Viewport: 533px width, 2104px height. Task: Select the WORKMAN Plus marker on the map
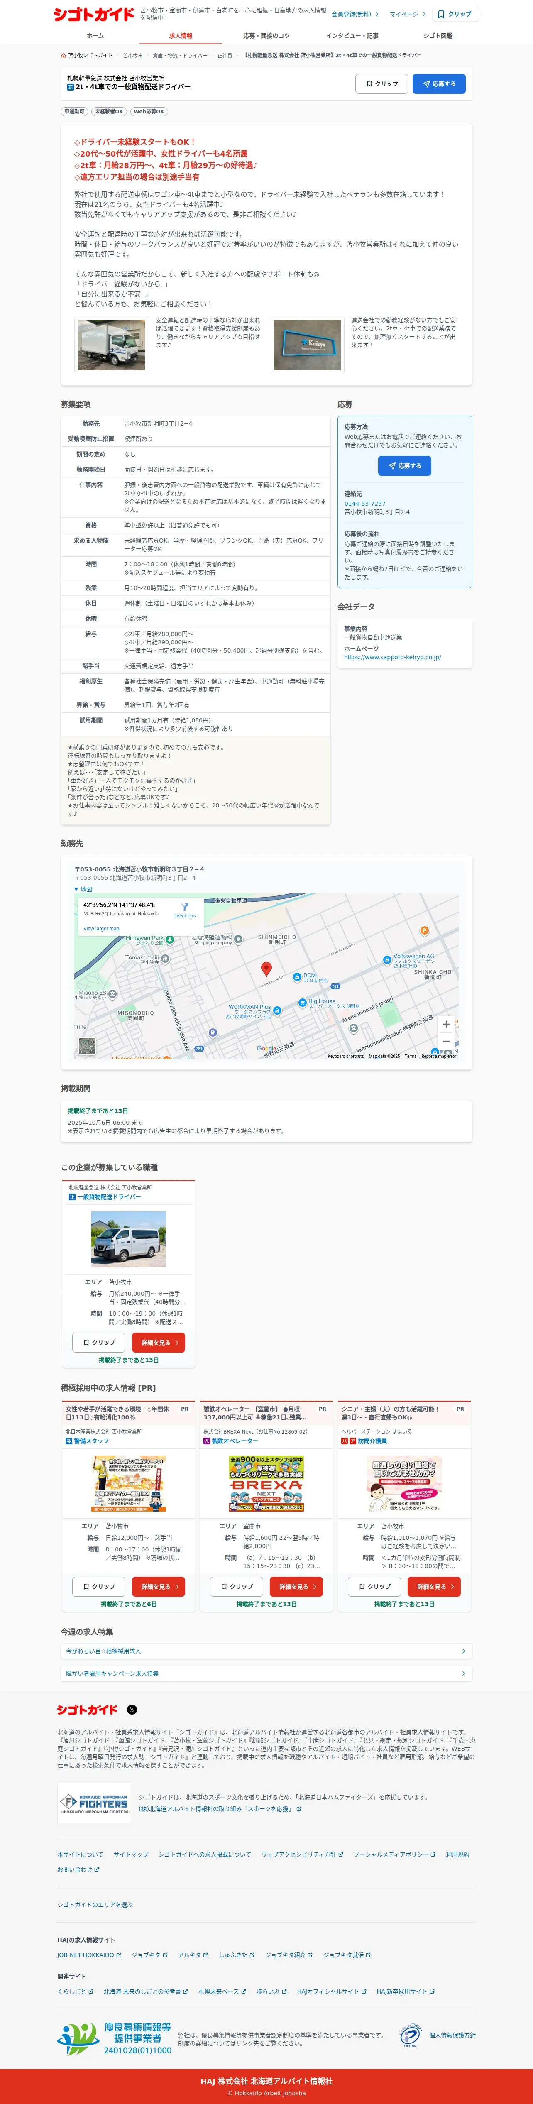click(x=278, y=1010)
